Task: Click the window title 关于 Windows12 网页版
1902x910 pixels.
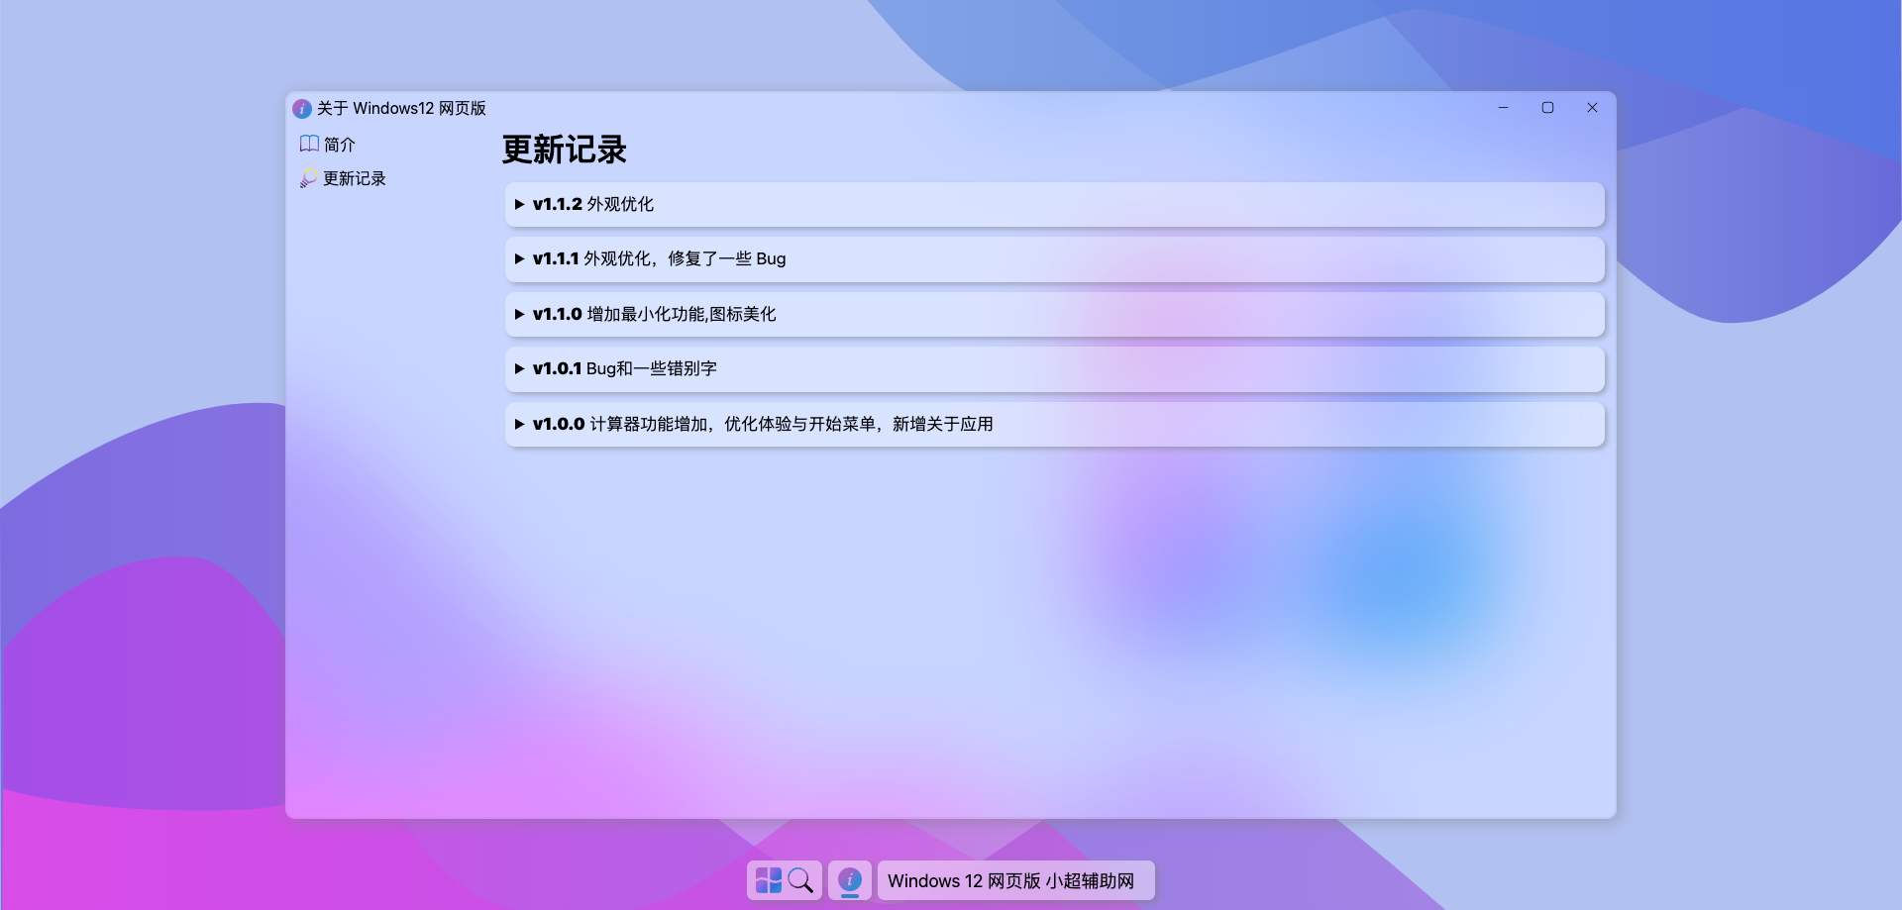Action: point(401,108)
